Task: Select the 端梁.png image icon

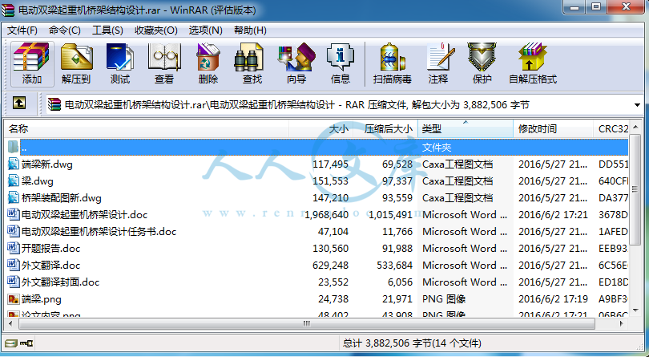Action: (x=14, y=299)
